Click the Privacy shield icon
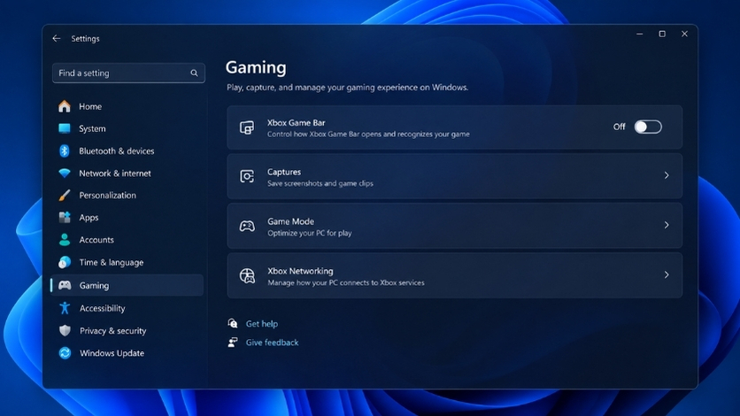Image resolution: width=740 pixels, height=416 pixels. pos(65,331)
